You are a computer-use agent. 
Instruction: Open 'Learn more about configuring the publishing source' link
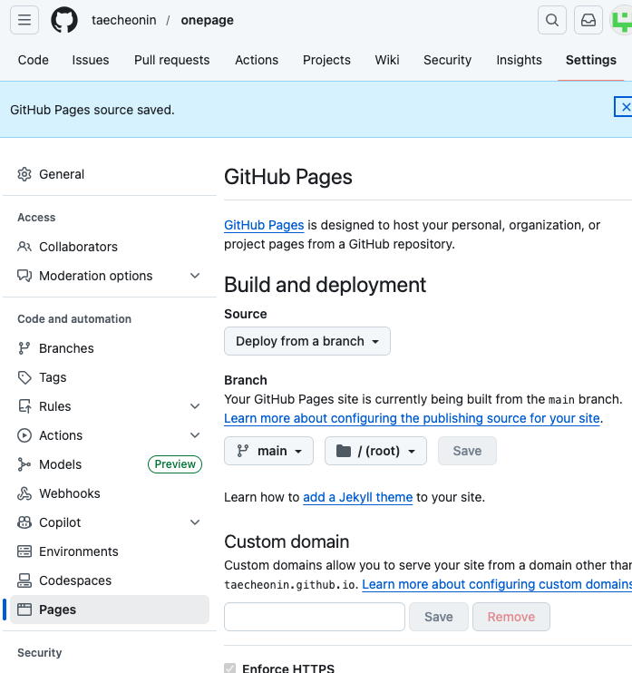pos(412,418)
